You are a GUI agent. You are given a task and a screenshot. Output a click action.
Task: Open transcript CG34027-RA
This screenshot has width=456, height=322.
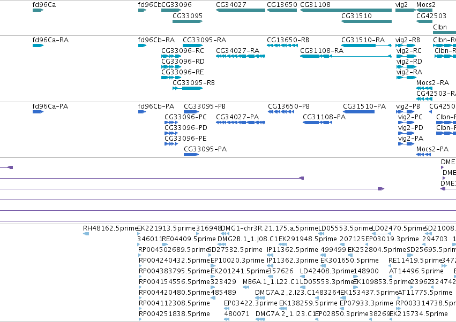pos(241,56)
